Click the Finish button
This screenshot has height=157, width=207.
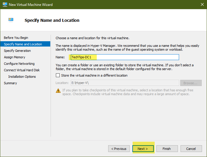pos(167,149)
